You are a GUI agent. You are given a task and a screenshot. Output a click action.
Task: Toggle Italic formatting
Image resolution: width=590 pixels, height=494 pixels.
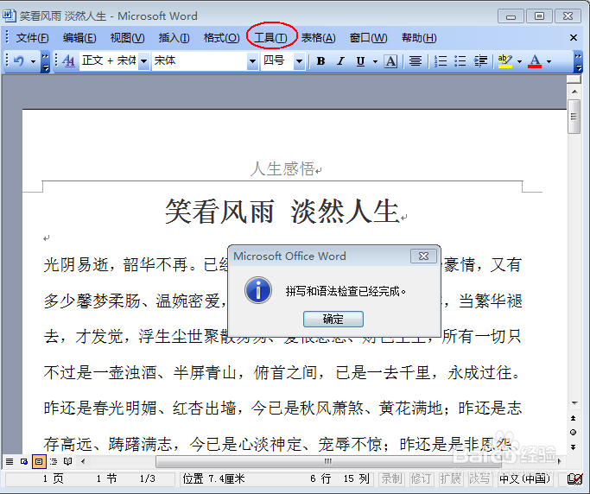point(341,60)
